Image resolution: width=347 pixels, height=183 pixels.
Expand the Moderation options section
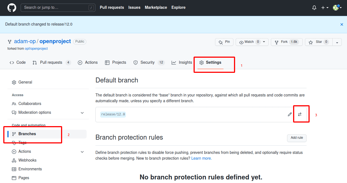(x=82, y=113)
